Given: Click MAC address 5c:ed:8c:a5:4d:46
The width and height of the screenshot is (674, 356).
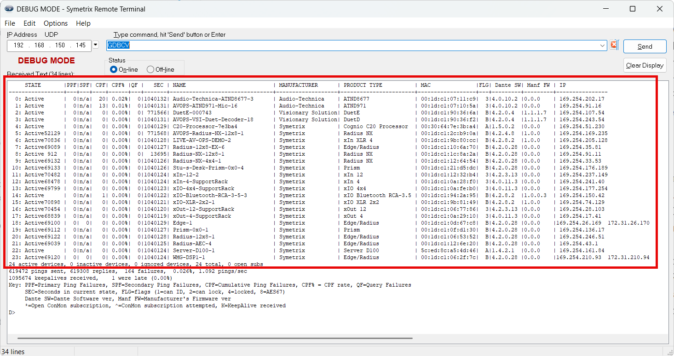Looking at the screenshot, I should 449,250.
